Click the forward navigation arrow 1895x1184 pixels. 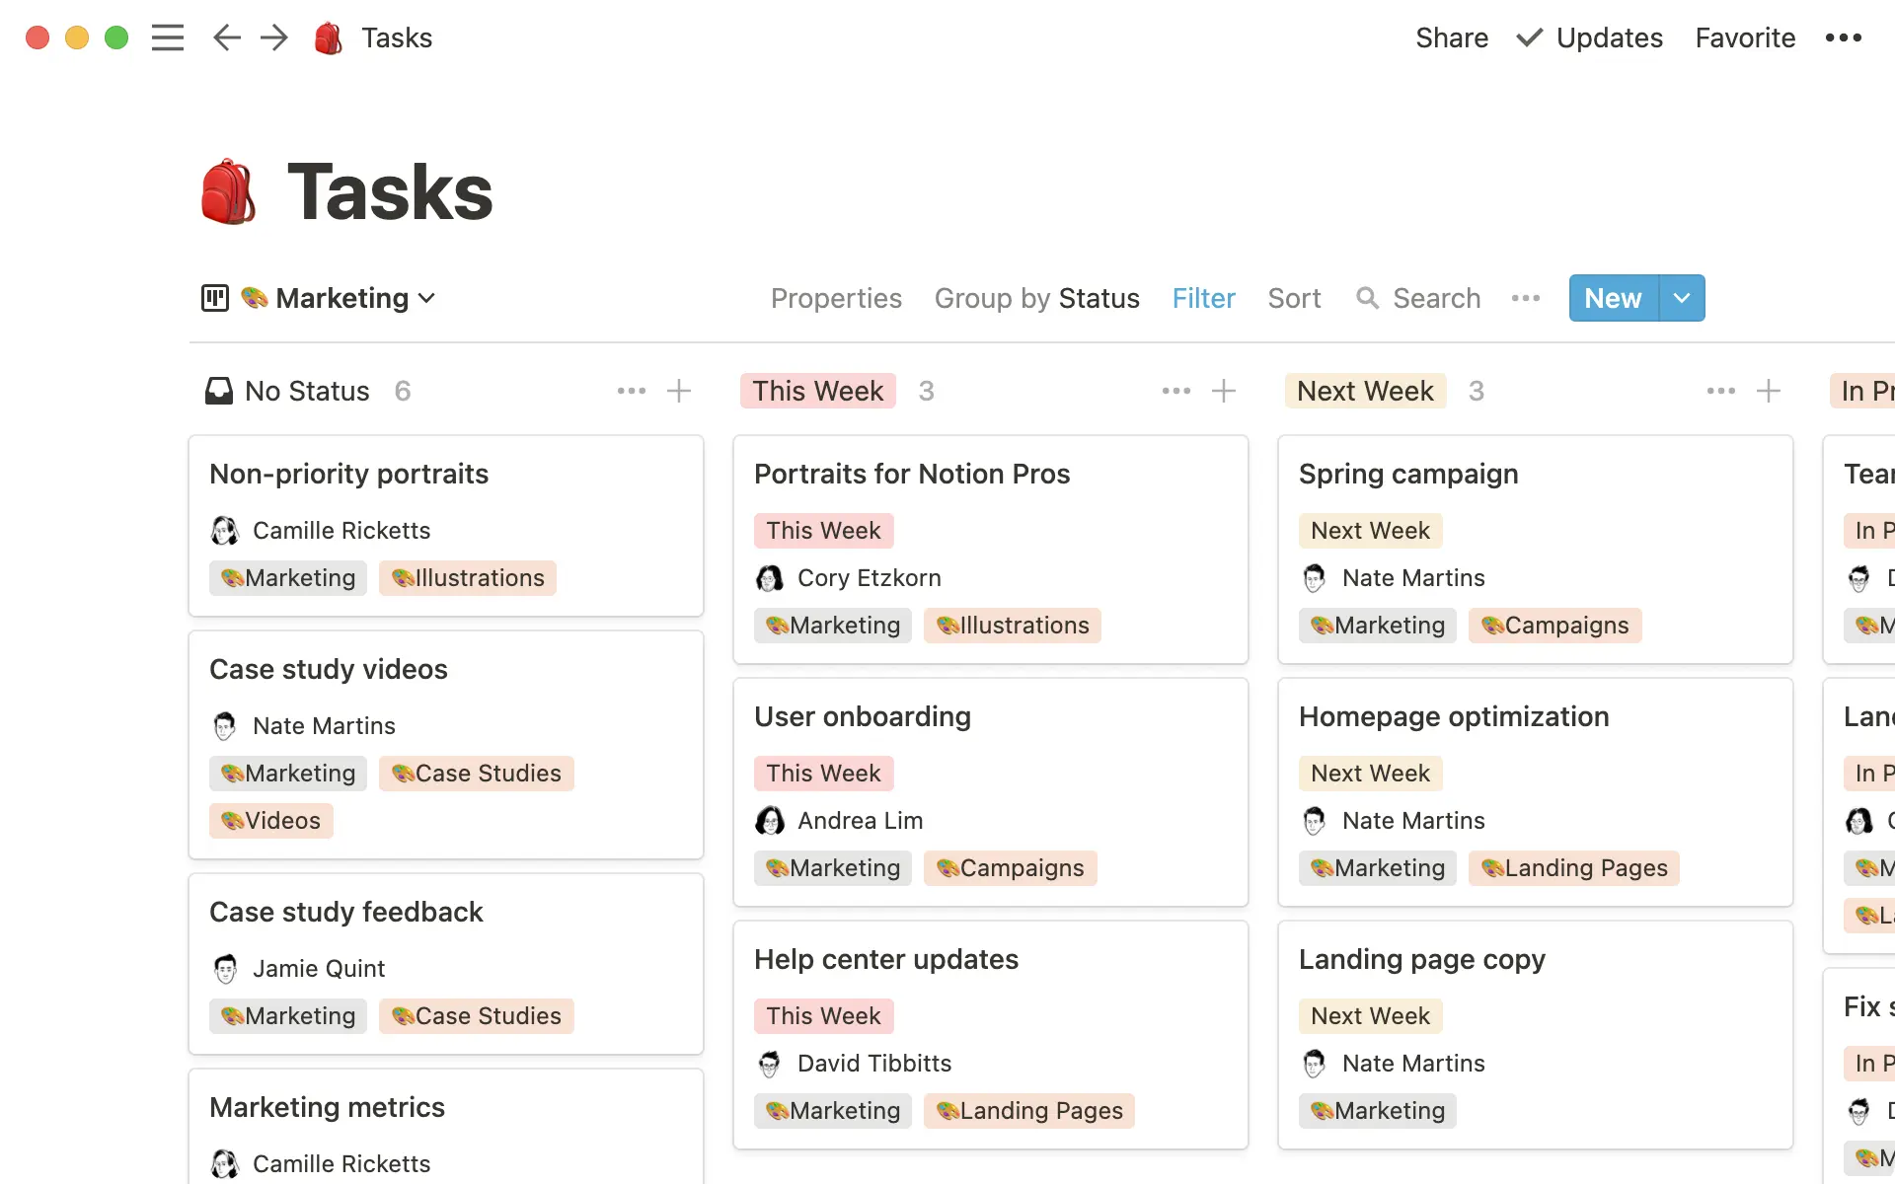click(x=273, y=37)
